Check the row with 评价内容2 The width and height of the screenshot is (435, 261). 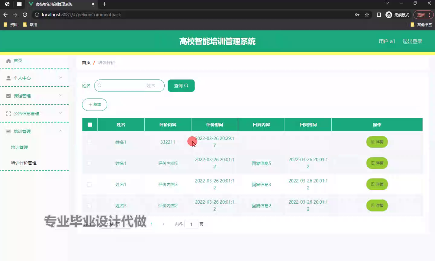89,205
